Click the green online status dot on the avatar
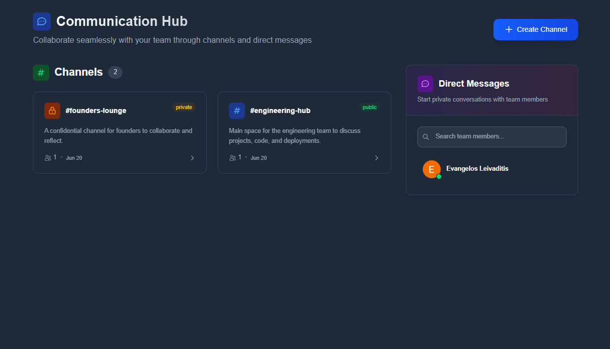The height and width of the screenshot is (349, 610). click(x=439, y=176)
